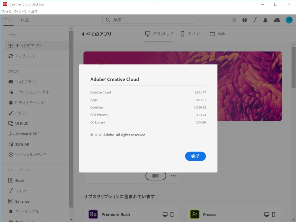The width and height of the screenshot is (296, 222).
Task: Open the notifications bell icon
Action: [x=265, y=20]
